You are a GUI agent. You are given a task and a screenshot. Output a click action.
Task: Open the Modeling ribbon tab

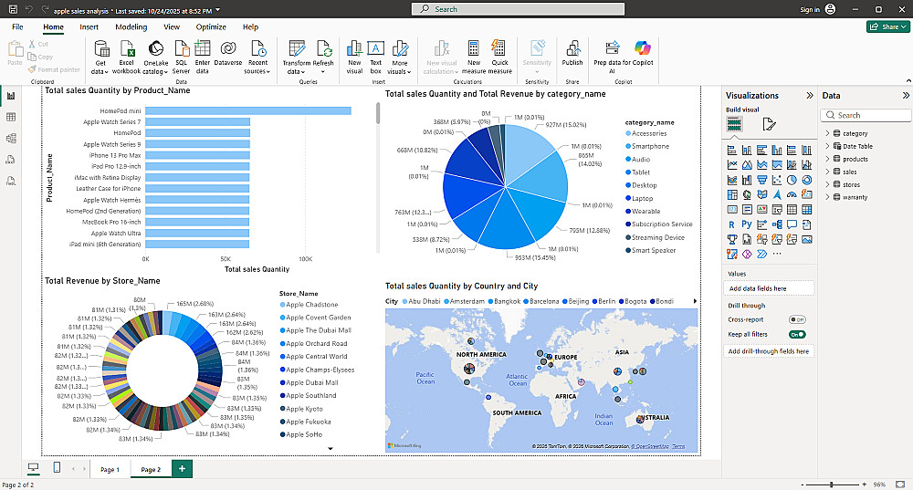(x=131, y=26)
